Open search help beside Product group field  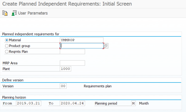click(x=106, y=46)
